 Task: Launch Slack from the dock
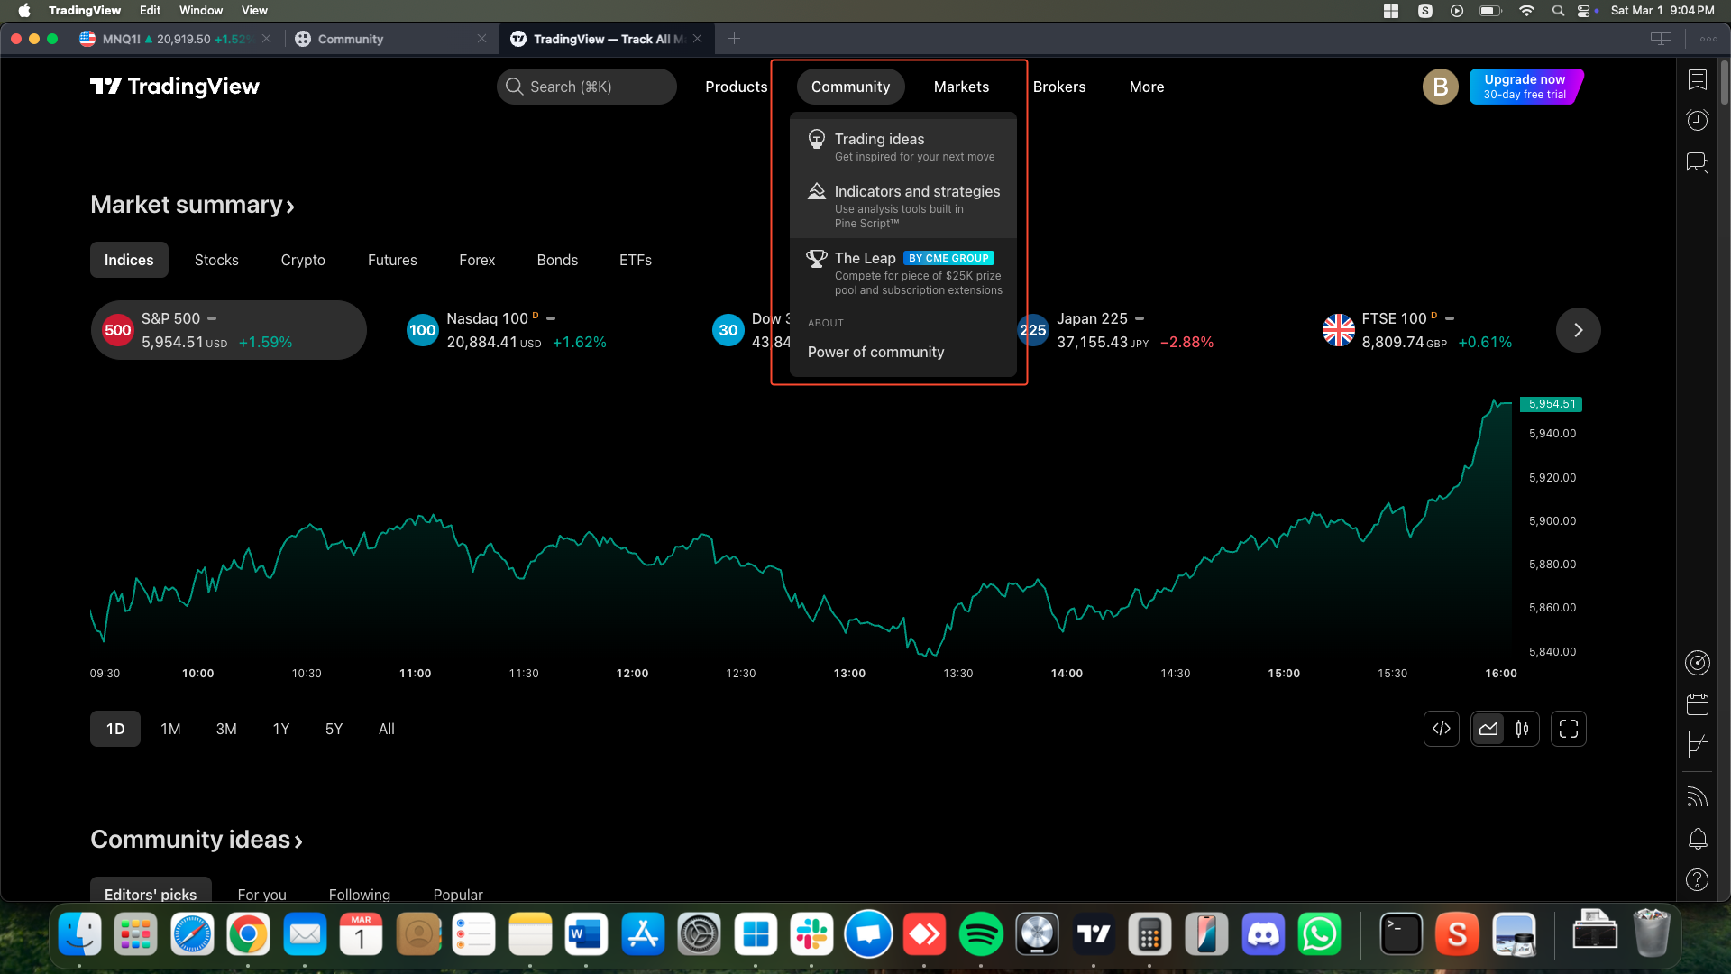tap(811, 934)
